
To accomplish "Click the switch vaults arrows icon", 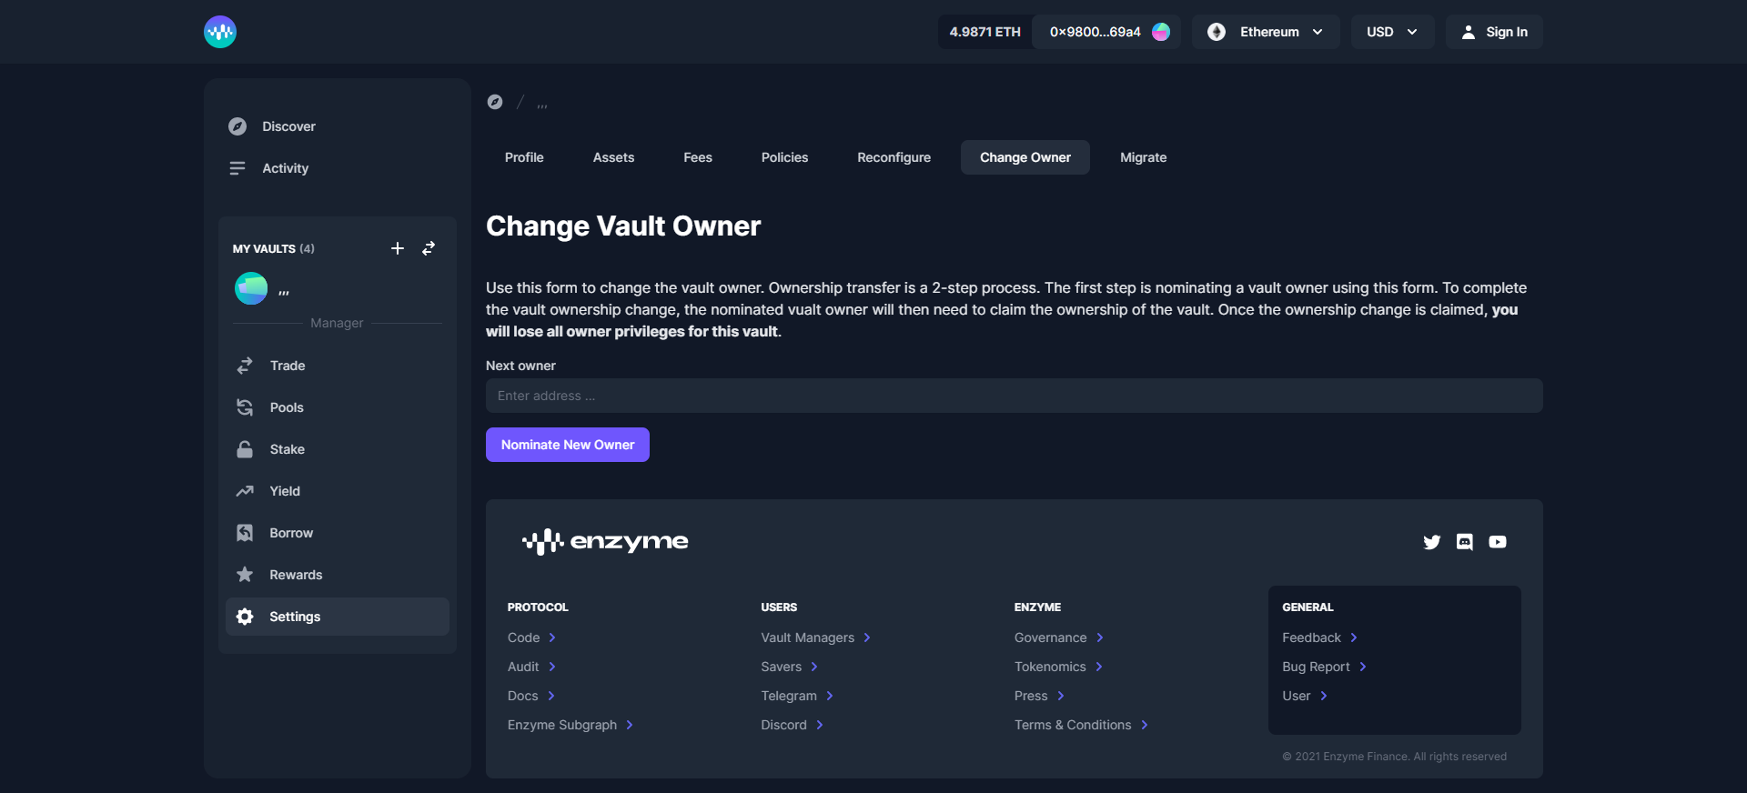I will (429, 248).
